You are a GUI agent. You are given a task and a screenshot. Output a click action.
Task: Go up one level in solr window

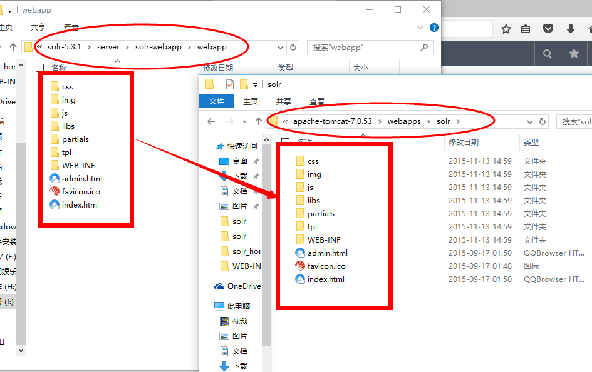click(259, 121)
